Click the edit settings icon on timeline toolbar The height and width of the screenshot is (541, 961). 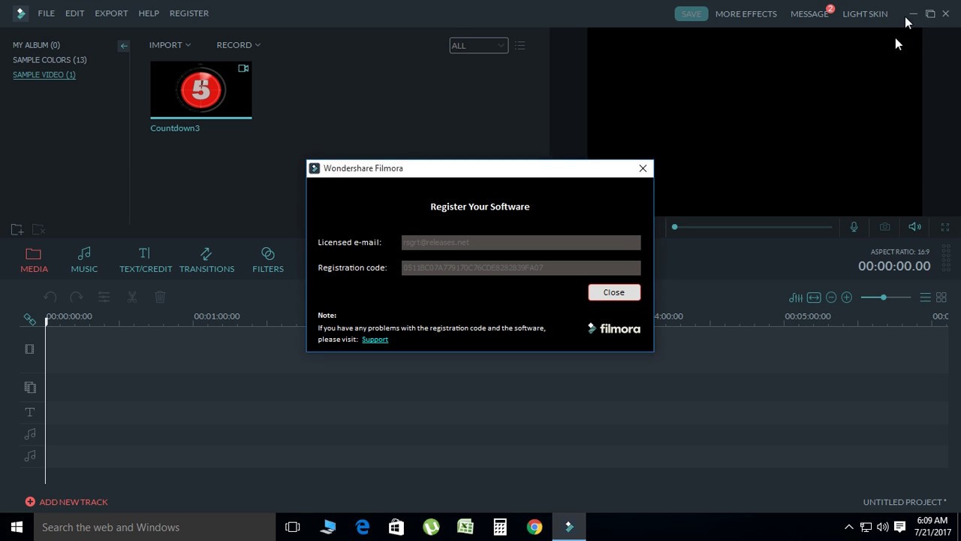tap(104, 298)
